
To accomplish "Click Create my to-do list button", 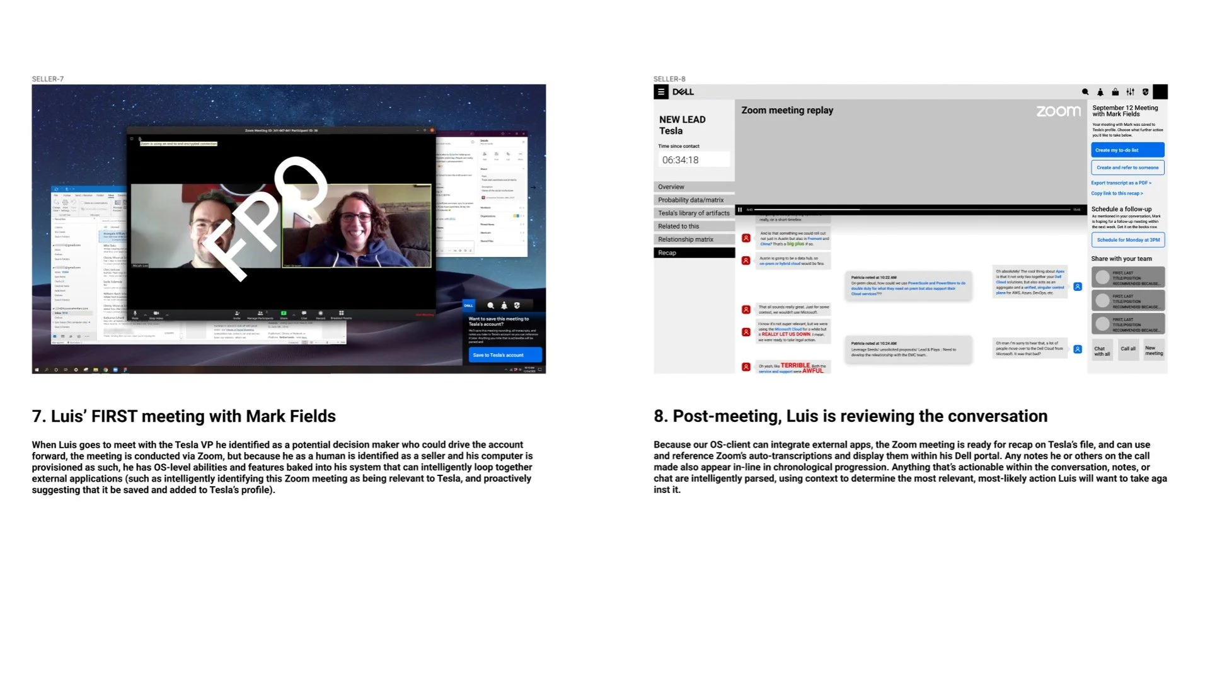I will click(x=1127, y=150).
